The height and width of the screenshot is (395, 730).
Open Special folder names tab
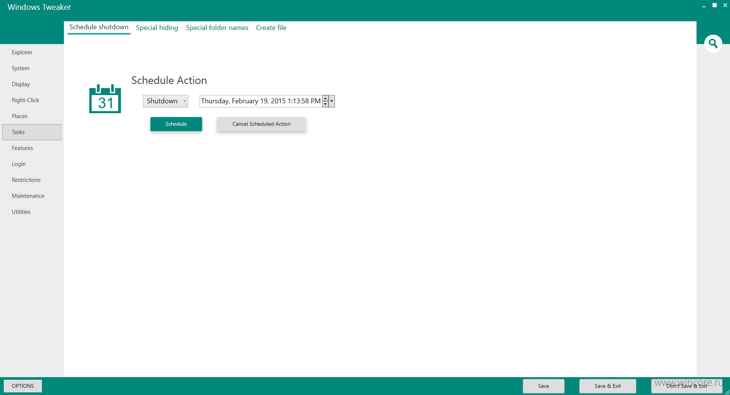coord(217,28)
